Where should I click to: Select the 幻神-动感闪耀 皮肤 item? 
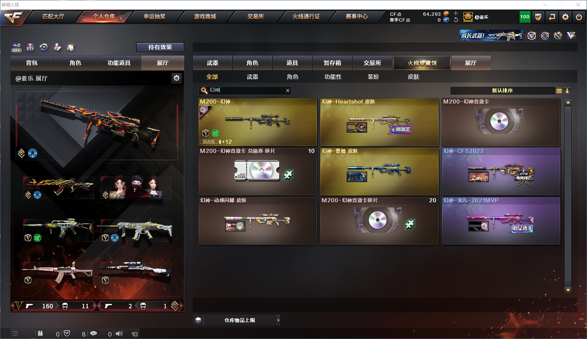[258, 221]
